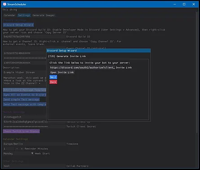Go Back in the Discord Setup Wizard
Viewport: 200px width, 170px height.
tap(53, 82)
